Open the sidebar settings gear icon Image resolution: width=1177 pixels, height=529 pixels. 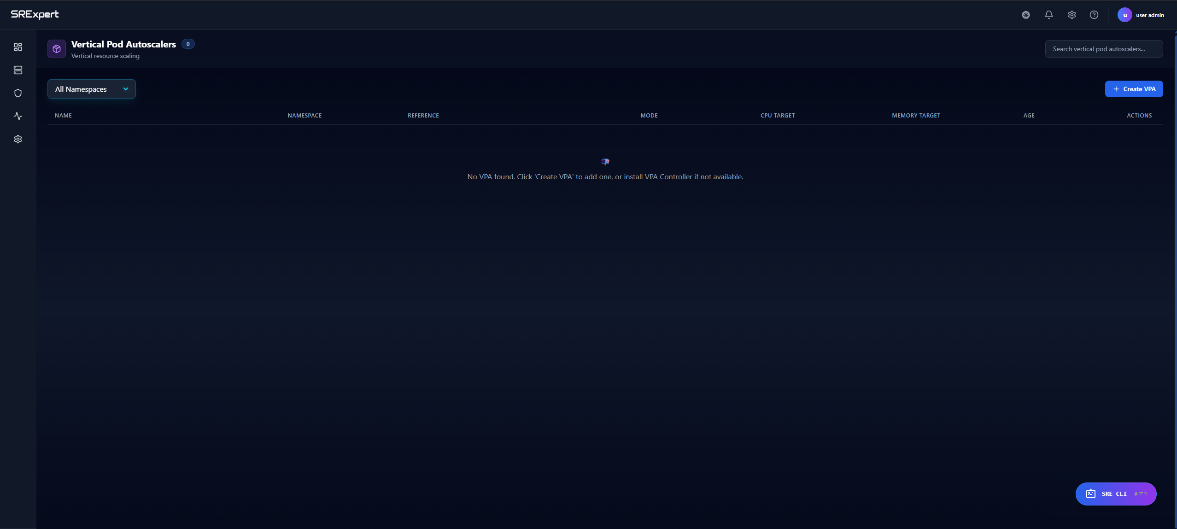[18, 139]
